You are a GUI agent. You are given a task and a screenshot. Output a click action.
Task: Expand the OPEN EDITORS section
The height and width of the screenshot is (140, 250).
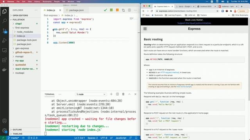point(20,16)
